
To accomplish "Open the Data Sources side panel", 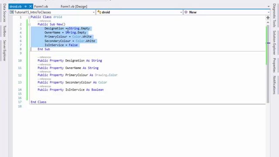I will point(5,13).
